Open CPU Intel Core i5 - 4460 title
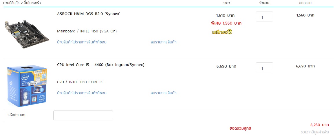 point(101,65)
